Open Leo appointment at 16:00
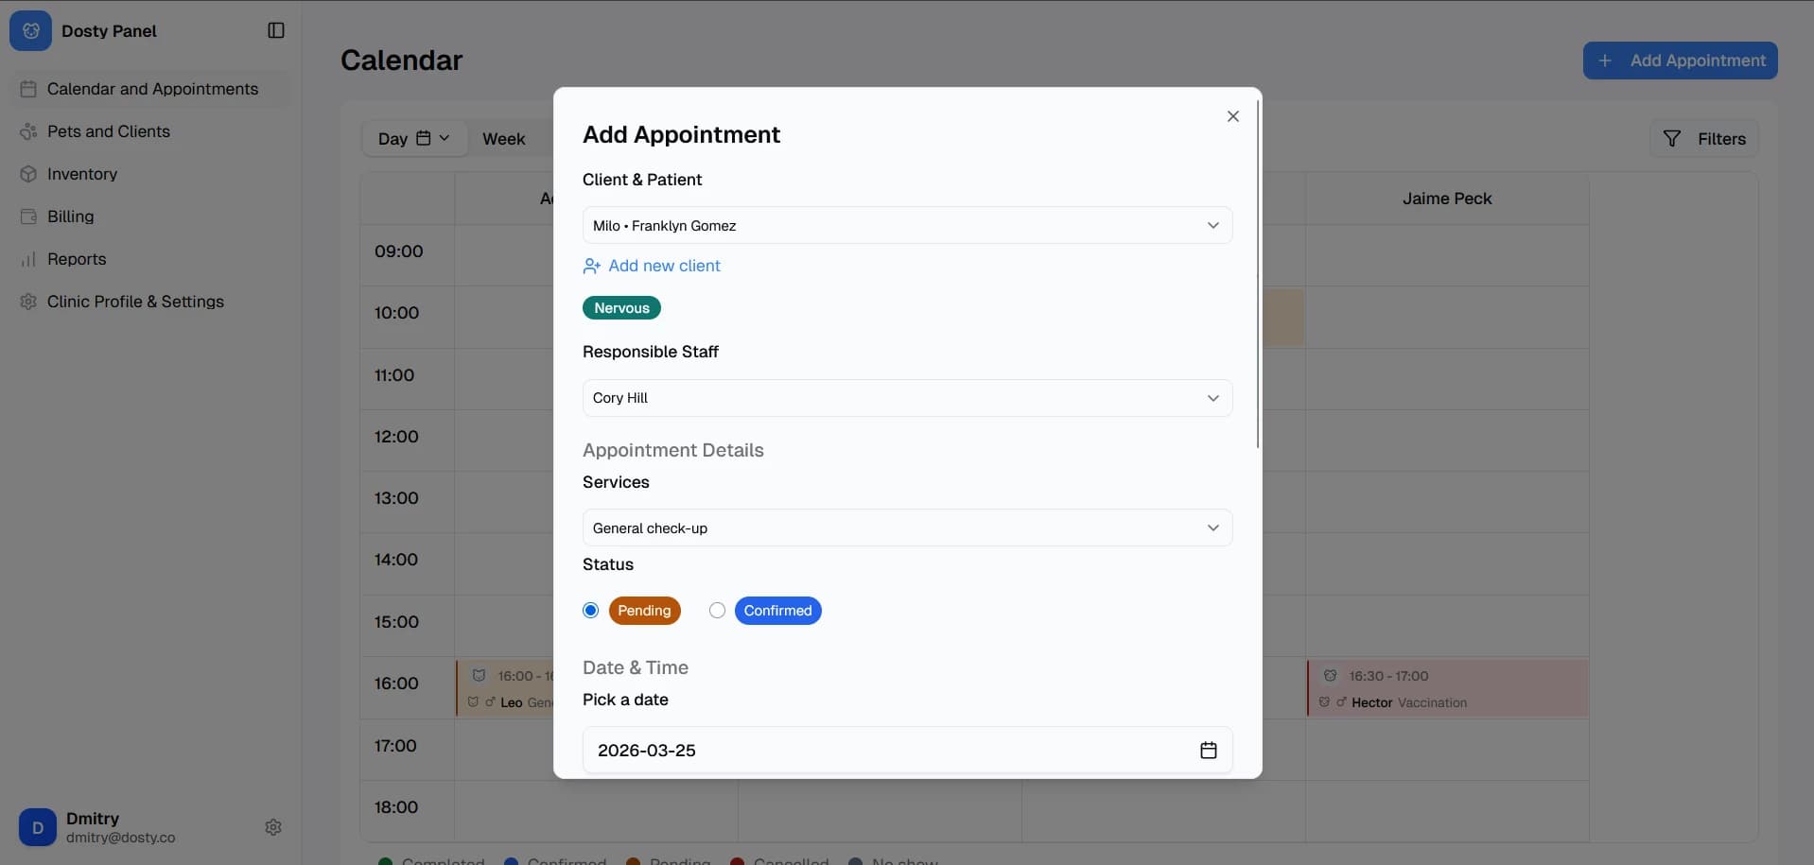This screenshot has height=865, width=1814. point(505,688)
